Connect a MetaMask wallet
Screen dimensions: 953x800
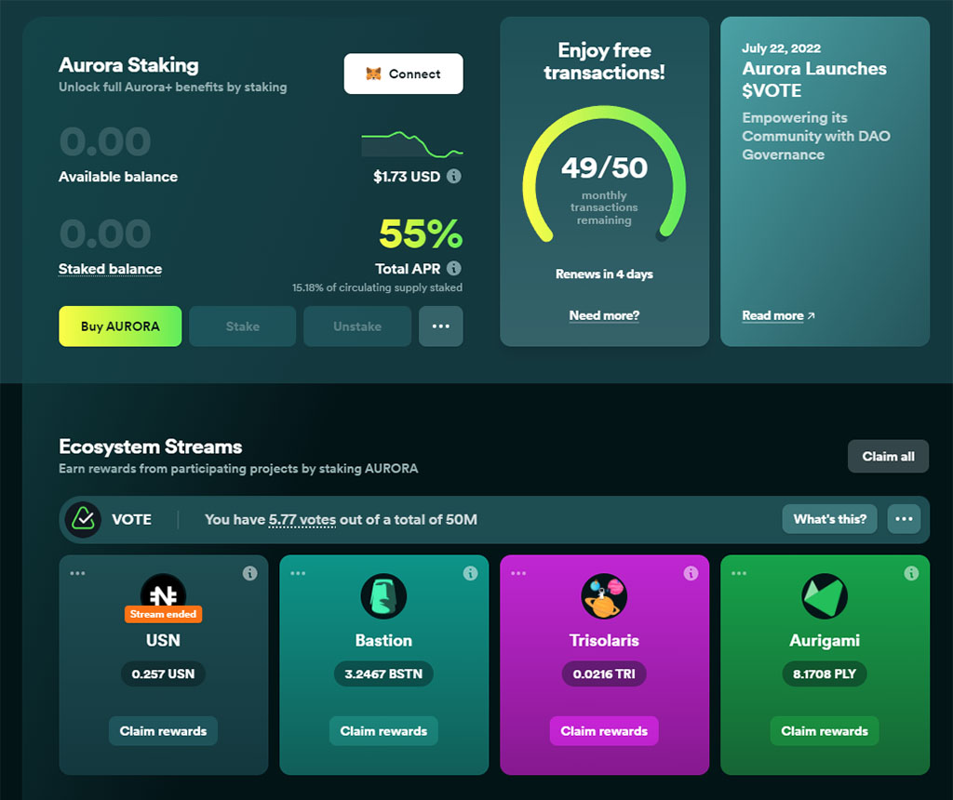coord(404,73)
